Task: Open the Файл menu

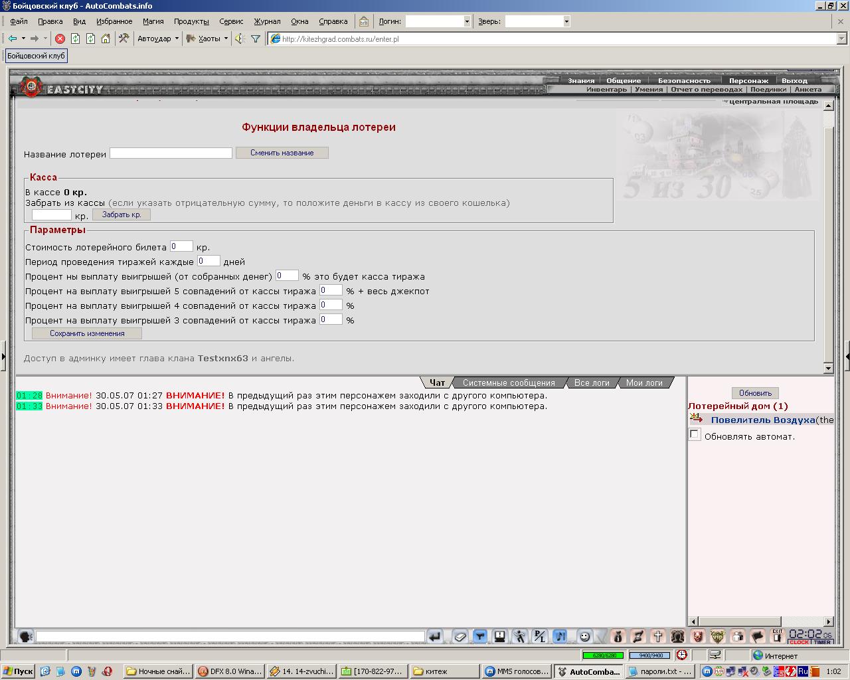Action: coord(19,21)
